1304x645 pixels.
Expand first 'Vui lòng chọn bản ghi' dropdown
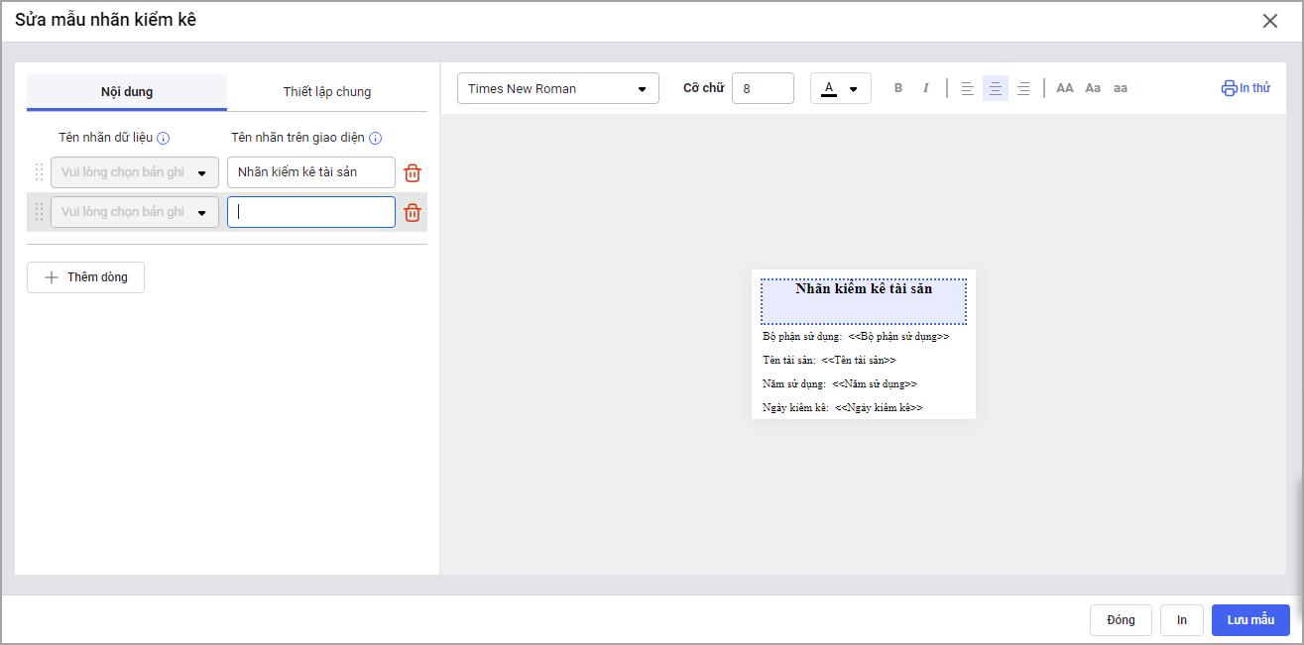point(135,172)
